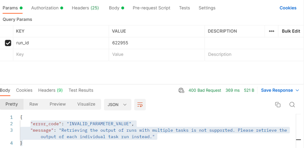Viewport: 304px width, 148px height.
Task: Click the 400 Bad Request status
Action: click(x=205, y=90)
